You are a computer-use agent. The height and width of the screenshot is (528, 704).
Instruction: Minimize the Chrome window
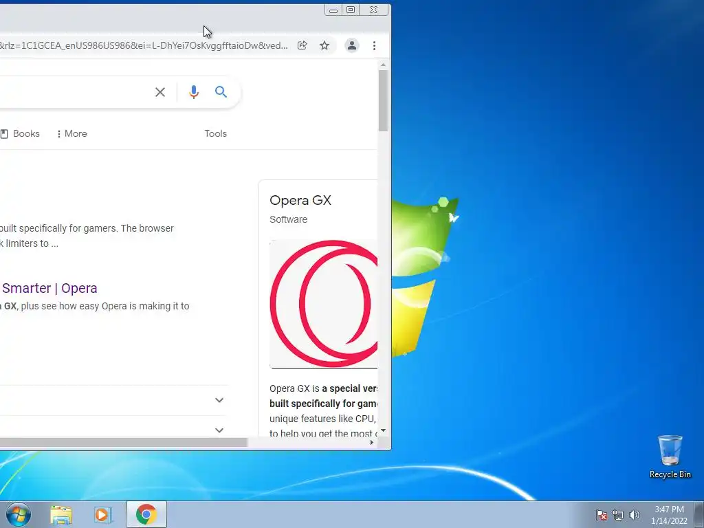click(x=333, y=10)
